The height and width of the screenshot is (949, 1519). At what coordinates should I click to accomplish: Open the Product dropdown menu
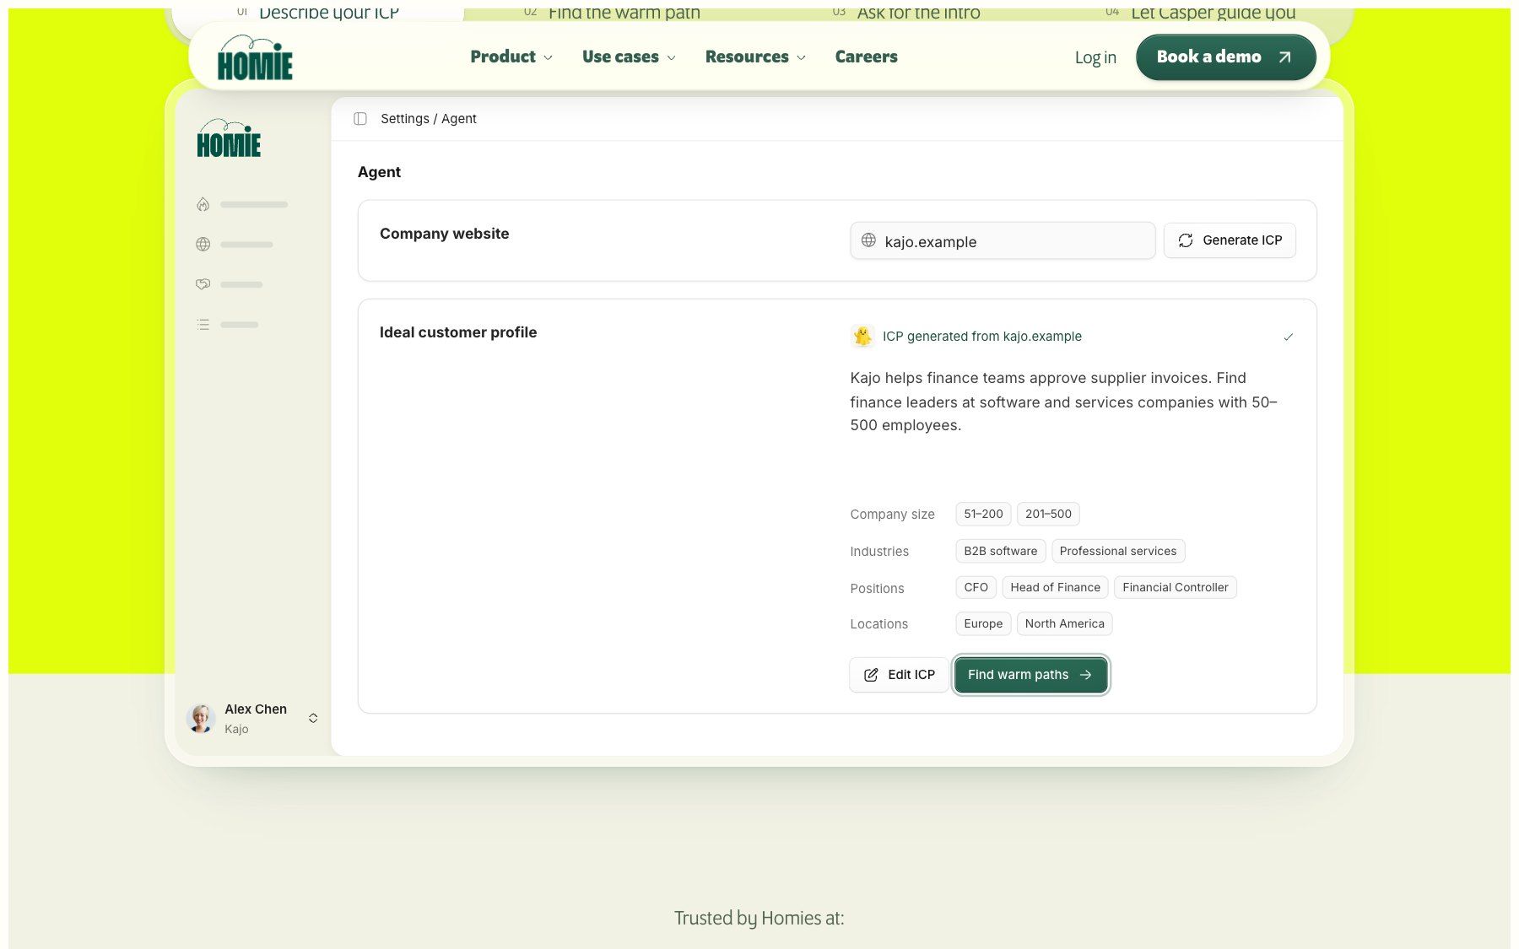(x=511, y=57)
